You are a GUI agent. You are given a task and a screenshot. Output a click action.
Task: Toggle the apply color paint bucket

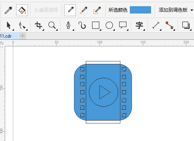point(22,10)
